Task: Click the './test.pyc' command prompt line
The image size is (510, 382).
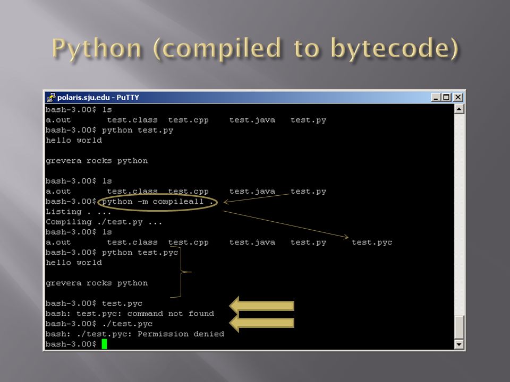Action: pyautogui.click(x=99, y=324)
